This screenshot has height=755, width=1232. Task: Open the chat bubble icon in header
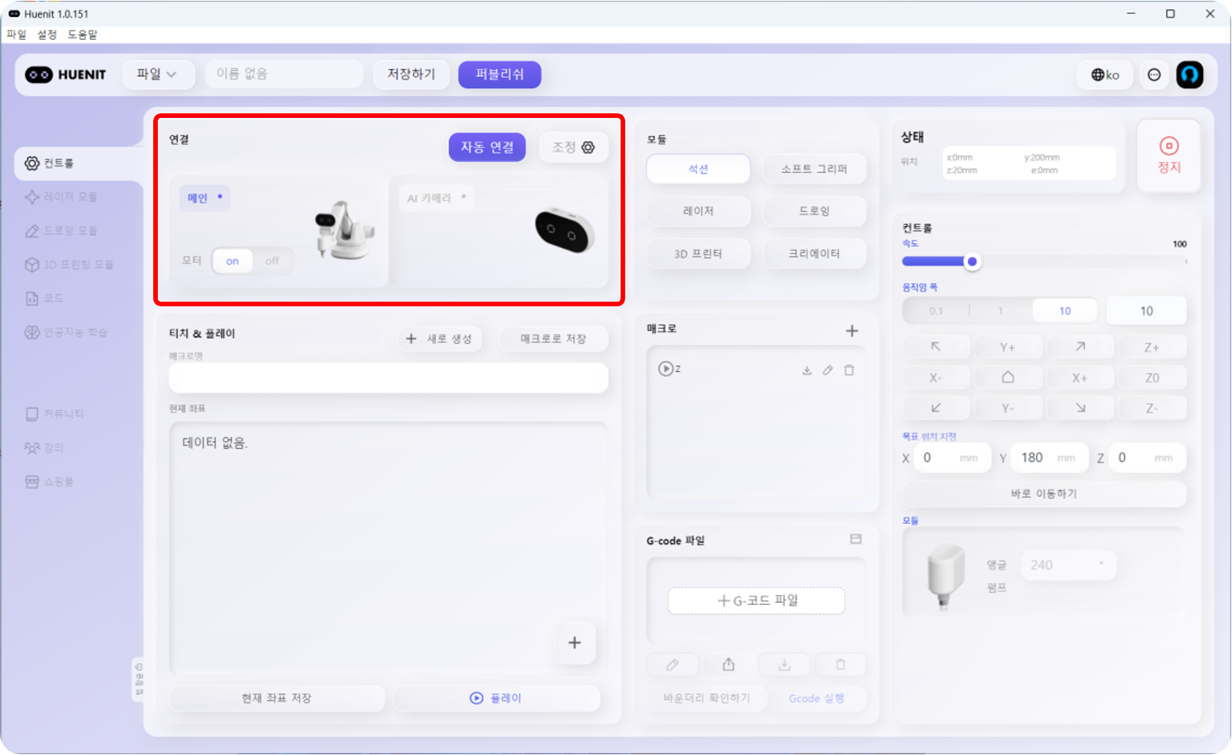point(1154,75)
